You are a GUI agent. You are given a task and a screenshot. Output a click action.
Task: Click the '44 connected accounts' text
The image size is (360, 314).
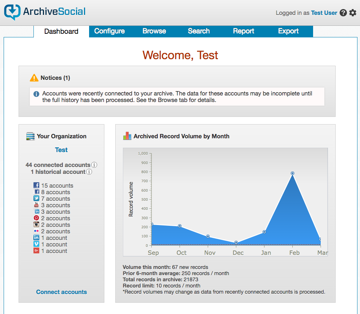coord(58,165)
